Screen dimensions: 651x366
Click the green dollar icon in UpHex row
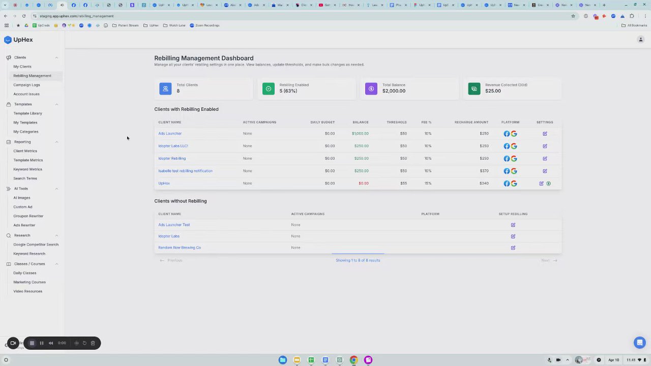[x=548, y=184]
